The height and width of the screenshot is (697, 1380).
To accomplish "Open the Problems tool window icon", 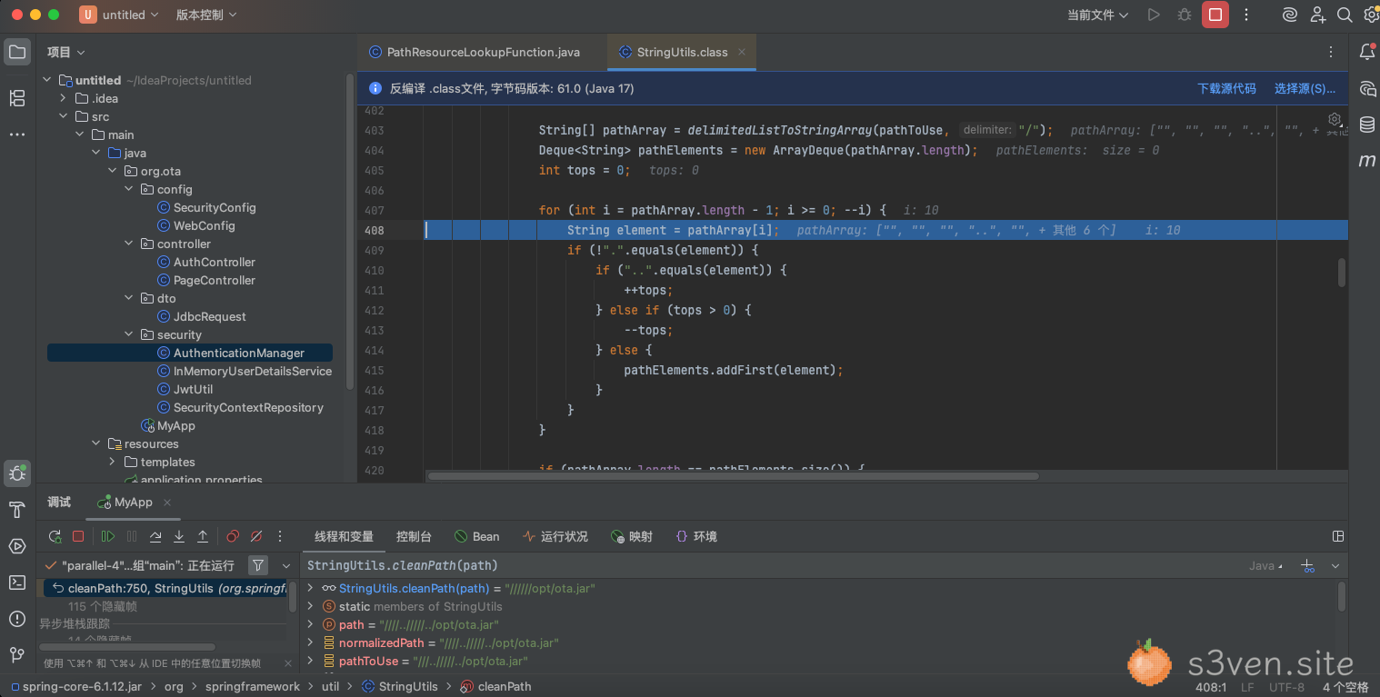I will [x=17, y=618].
